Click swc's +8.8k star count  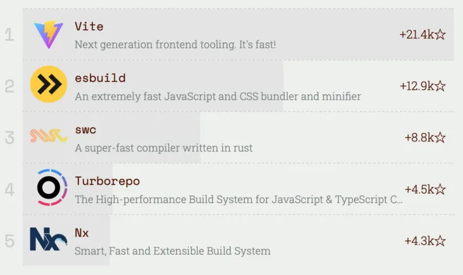coord(425,137)
